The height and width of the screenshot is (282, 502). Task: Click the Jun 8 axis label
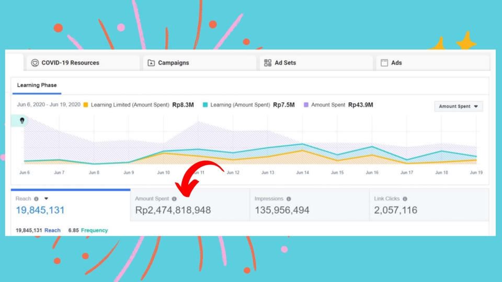pos(94,173)
